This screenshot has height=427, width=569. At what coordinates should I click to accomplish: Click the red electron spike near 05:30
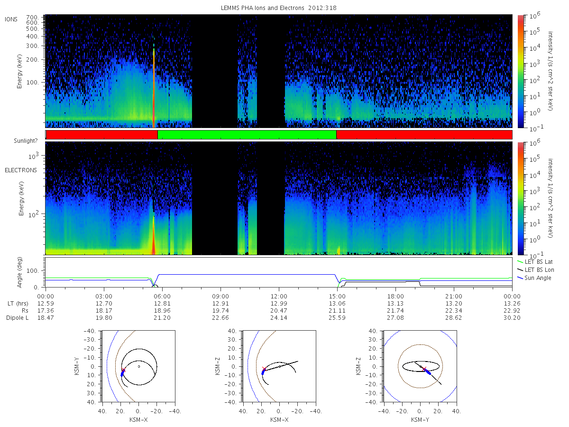pos(153,235)
